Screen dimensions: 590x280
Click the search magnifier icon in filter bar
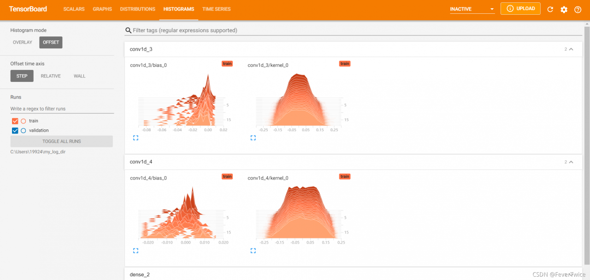click(x=128, y=30)
